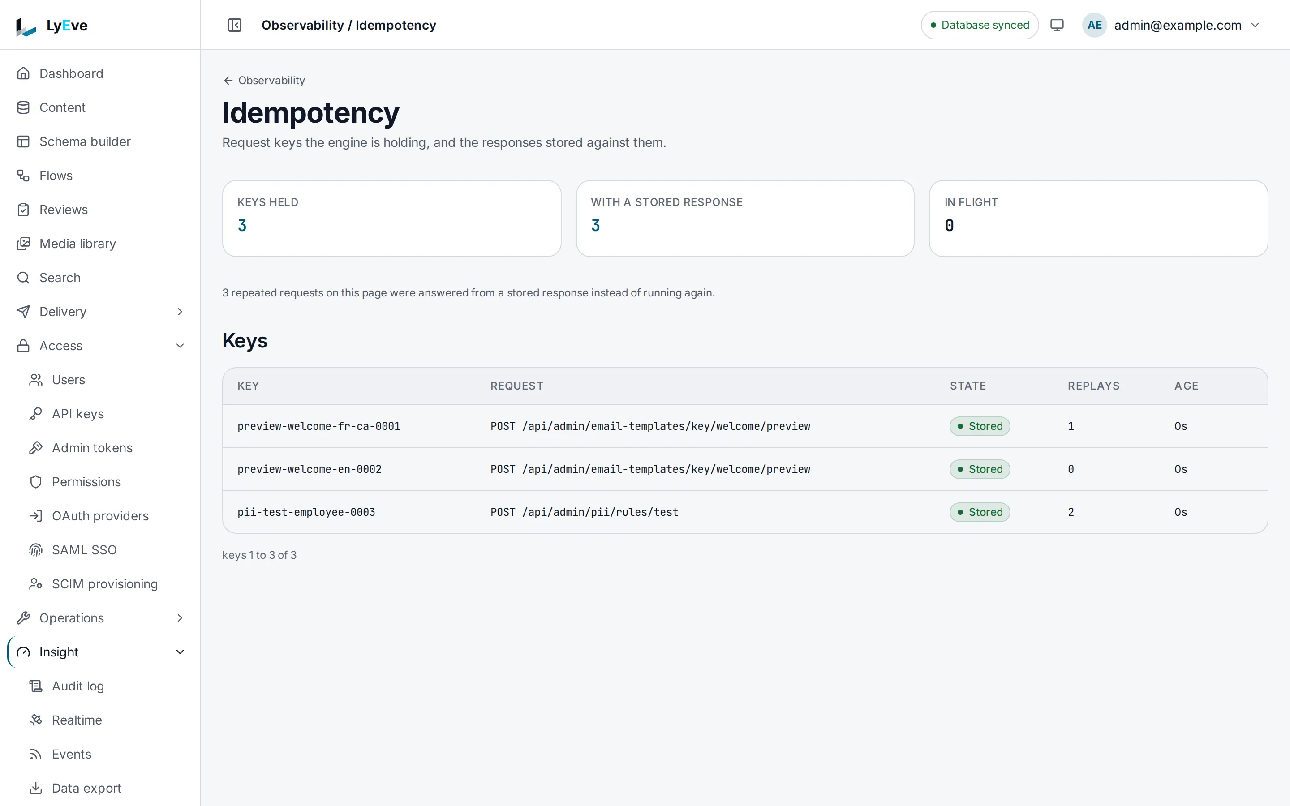Click the REPLAYS column header
The height and width of the screenshot is (806, 1290).
[x=1093, y=386]
